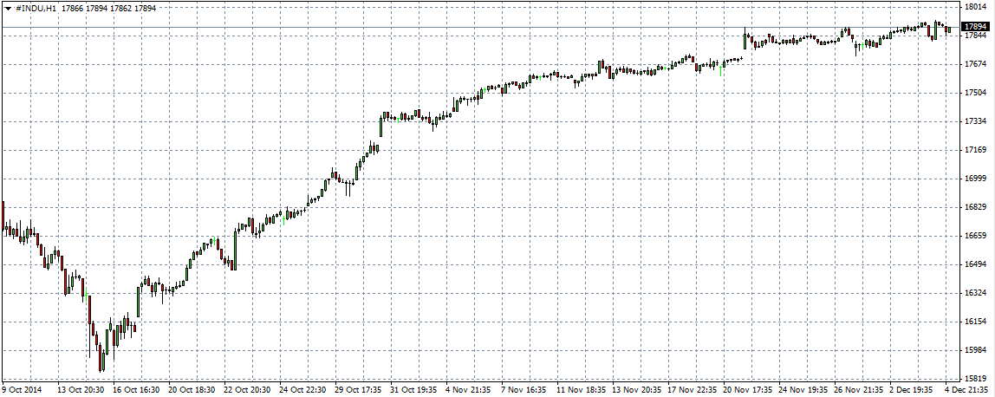Select the 16 Oct 16:30 time label
The image size is (995, 397).
(x=137, y=390)
